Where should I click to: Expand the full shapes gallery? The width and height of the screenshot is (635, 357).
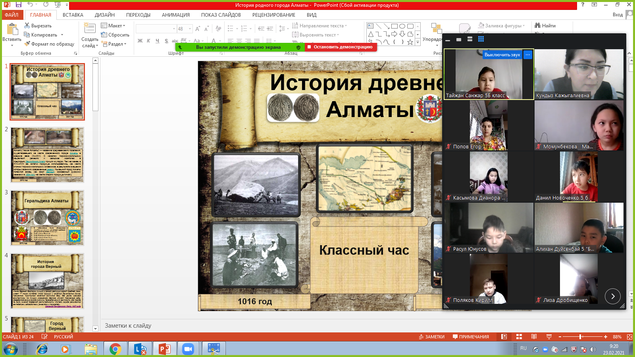coord(418,42)
